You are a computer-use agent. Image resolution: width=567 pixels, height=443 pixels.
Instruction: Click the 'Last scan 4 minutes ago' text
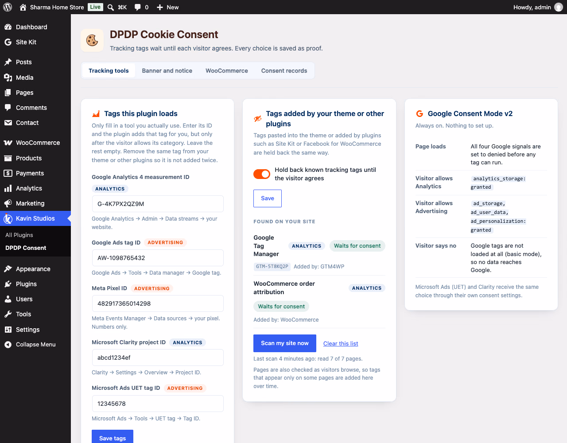(308, 359)
